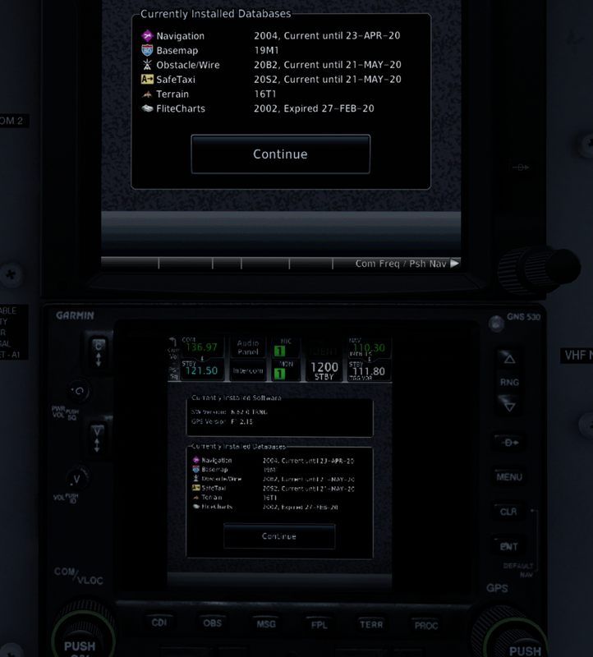The image size is (593, 657).
Task: Click 'Com Freq / Psh Nav' arrow label
Action: (407, 264)
